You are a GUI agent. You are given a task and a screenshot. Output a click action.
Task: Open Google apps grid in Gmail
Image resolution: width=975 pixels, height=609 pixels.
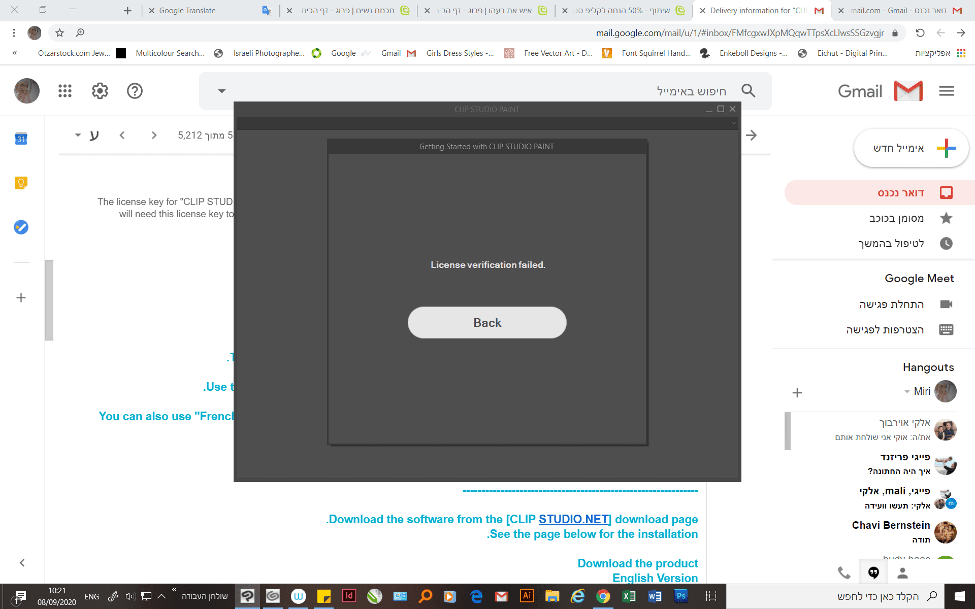(65, 91)
